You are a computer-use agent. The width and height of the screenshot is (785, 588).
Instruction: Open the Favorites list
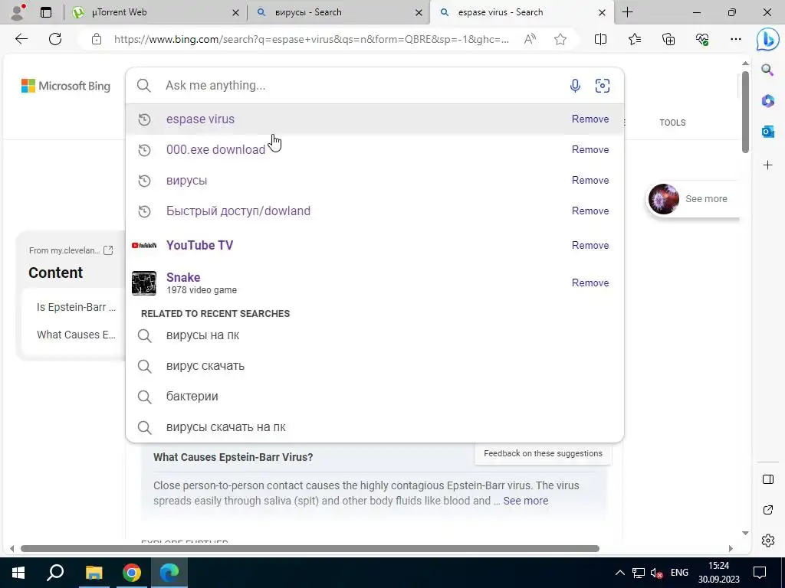[x=634, y=39]
